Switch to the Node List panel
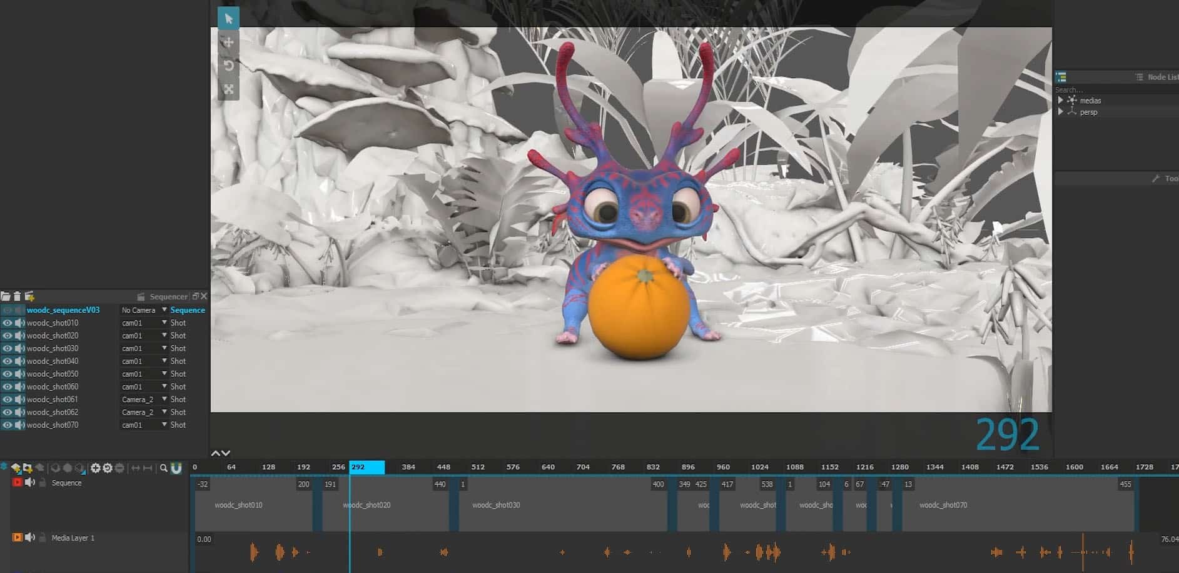1179x573 pixels. click(1160, 77)
